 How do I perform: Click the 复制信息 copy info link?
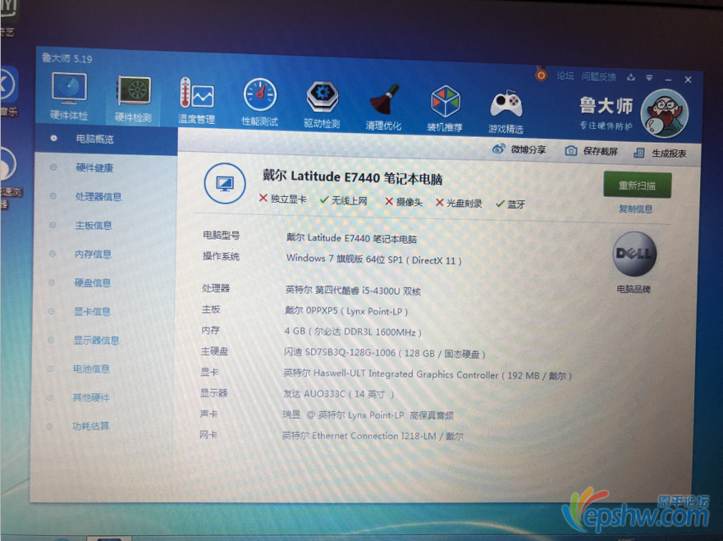(x=636, y=209)
